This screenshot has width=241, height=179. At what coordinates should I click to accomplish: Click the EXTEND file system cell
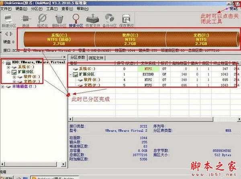coord(148,74)
